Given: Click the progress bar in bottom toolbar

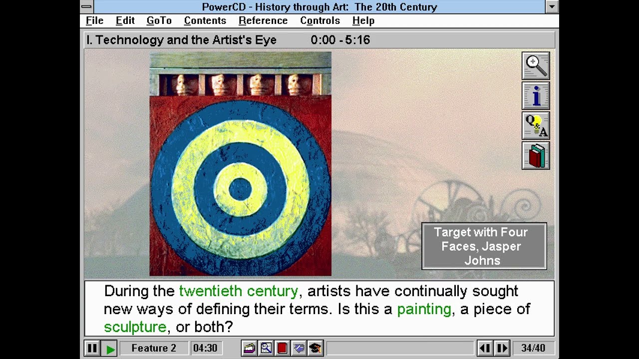Looking at the screenshot, I should (x=400, y=348).
